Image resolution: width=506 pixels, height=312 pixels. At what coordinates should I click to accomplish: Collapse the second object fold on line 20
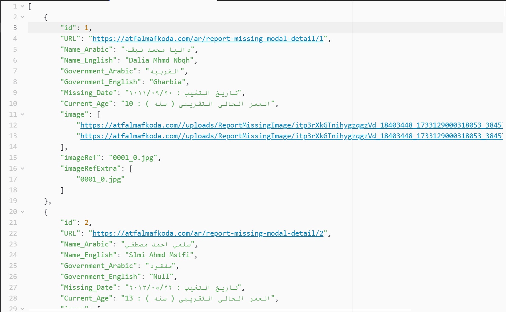pos(22,212)
